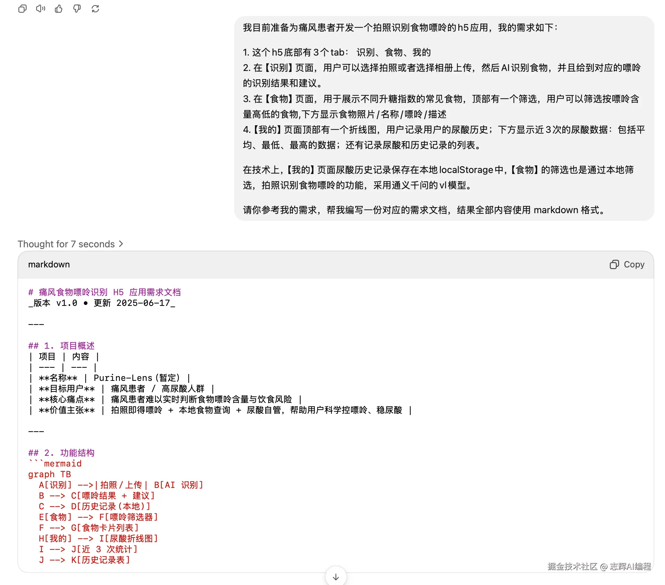Click the "markdown" language label in code header
Screen dimensions: 665x585
(x=49, y=264)
